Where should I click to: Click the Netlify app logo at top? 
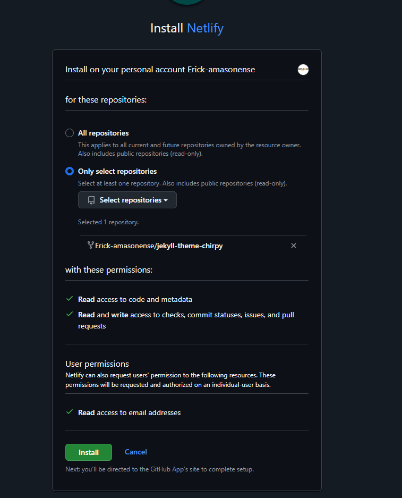(x=186, y=2)
